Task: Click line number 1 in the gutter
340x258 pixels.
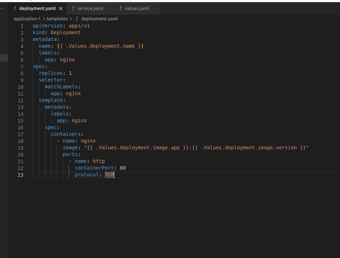Action: tap(22, 26)
